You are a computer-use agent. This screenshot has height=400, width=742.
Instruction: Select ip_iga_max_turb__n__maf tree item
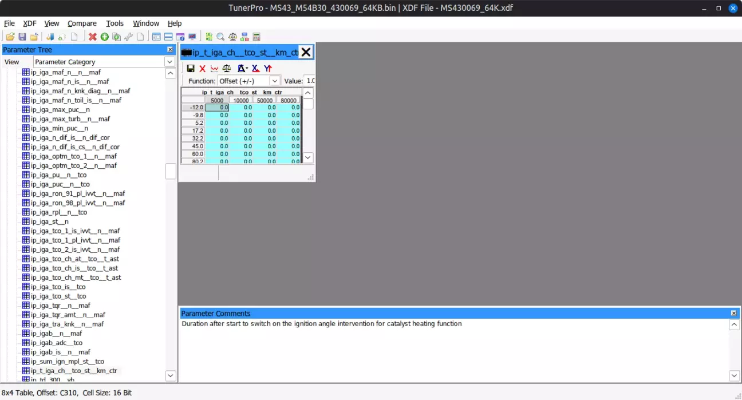pyautogui.click(x=70, y=119)
